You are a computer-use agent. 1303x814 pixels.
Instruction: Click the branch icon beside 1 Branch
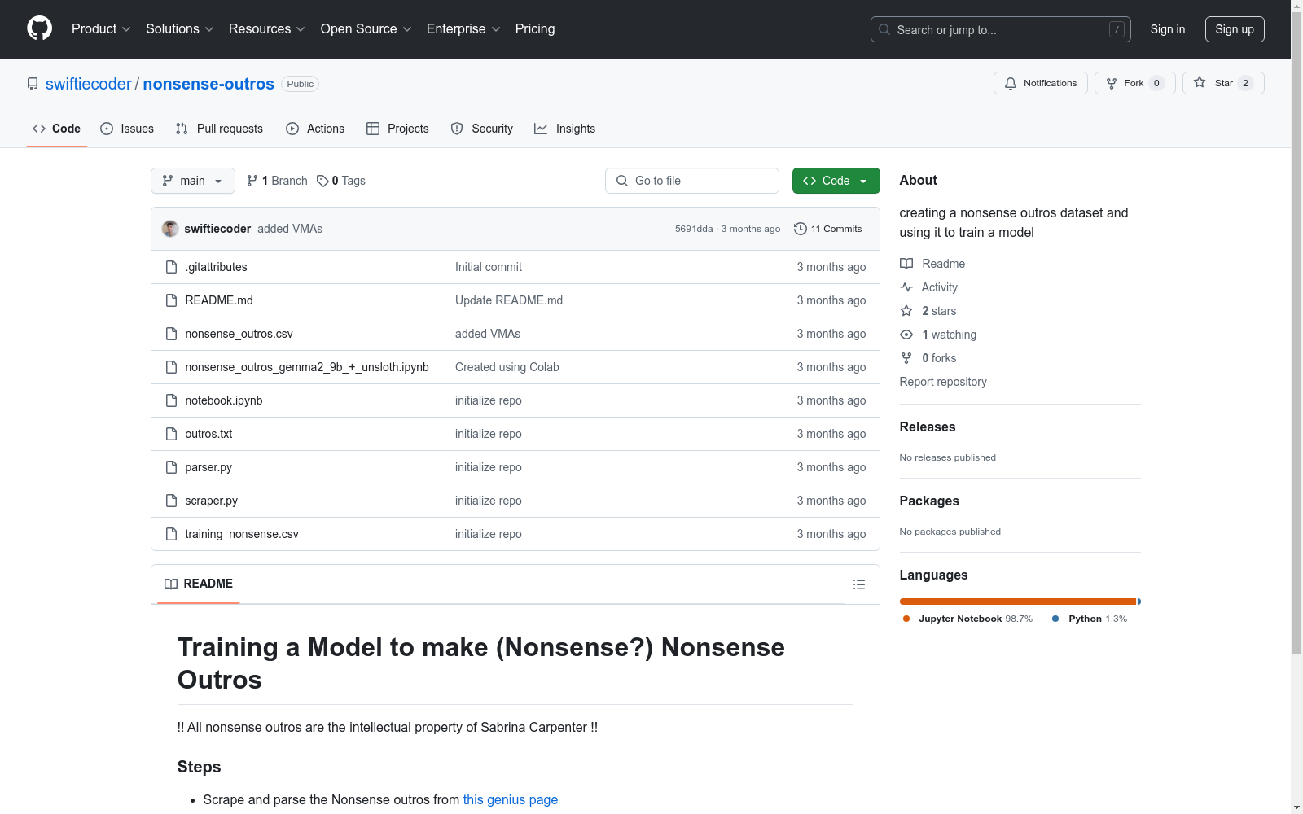pos(252,181)
